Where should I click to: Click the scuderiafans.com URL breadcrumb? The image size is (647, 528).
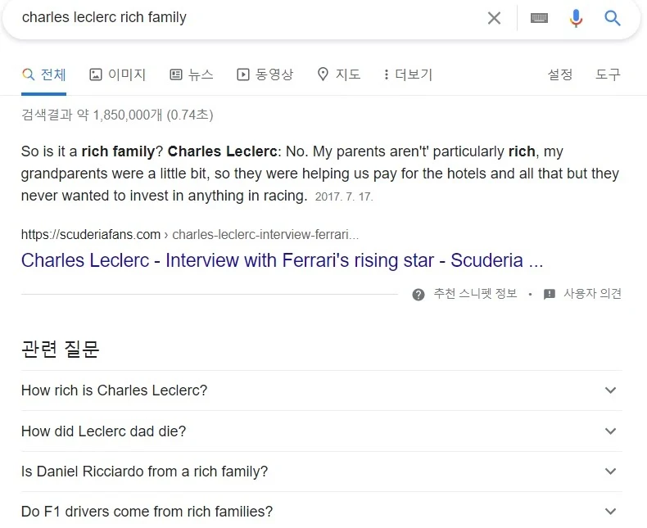91,235
